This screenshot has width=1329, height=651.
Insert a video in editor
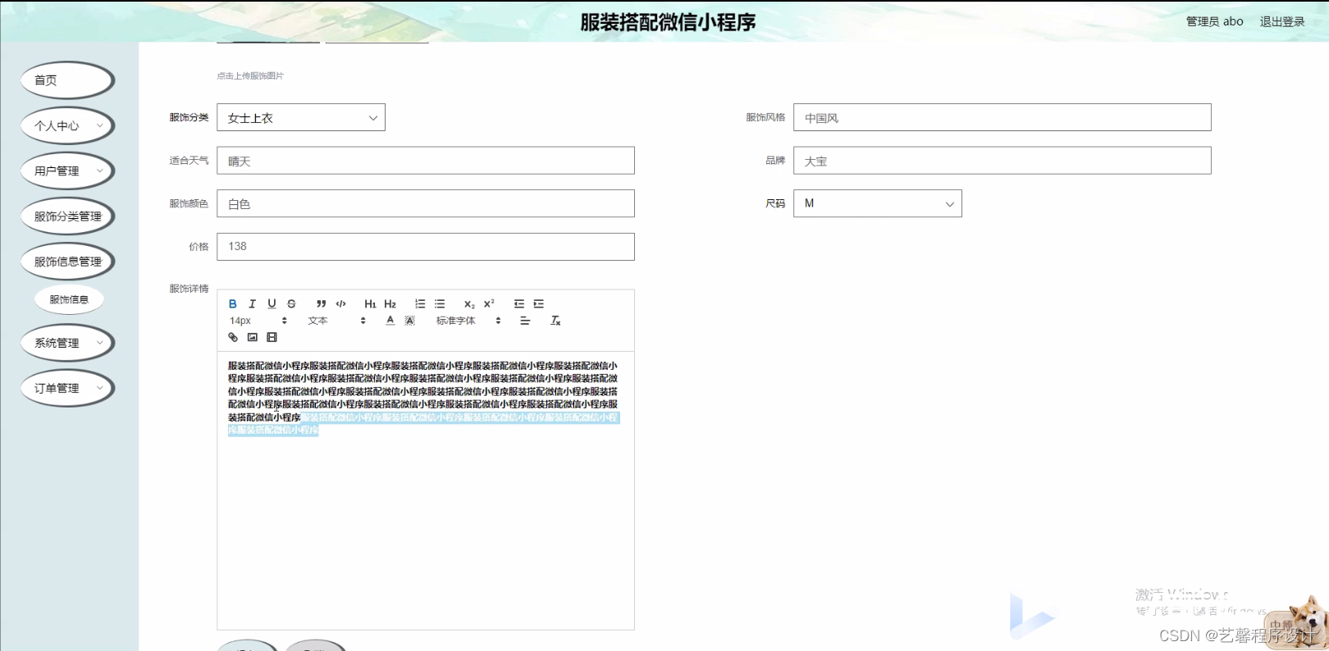tap(272, 337)
